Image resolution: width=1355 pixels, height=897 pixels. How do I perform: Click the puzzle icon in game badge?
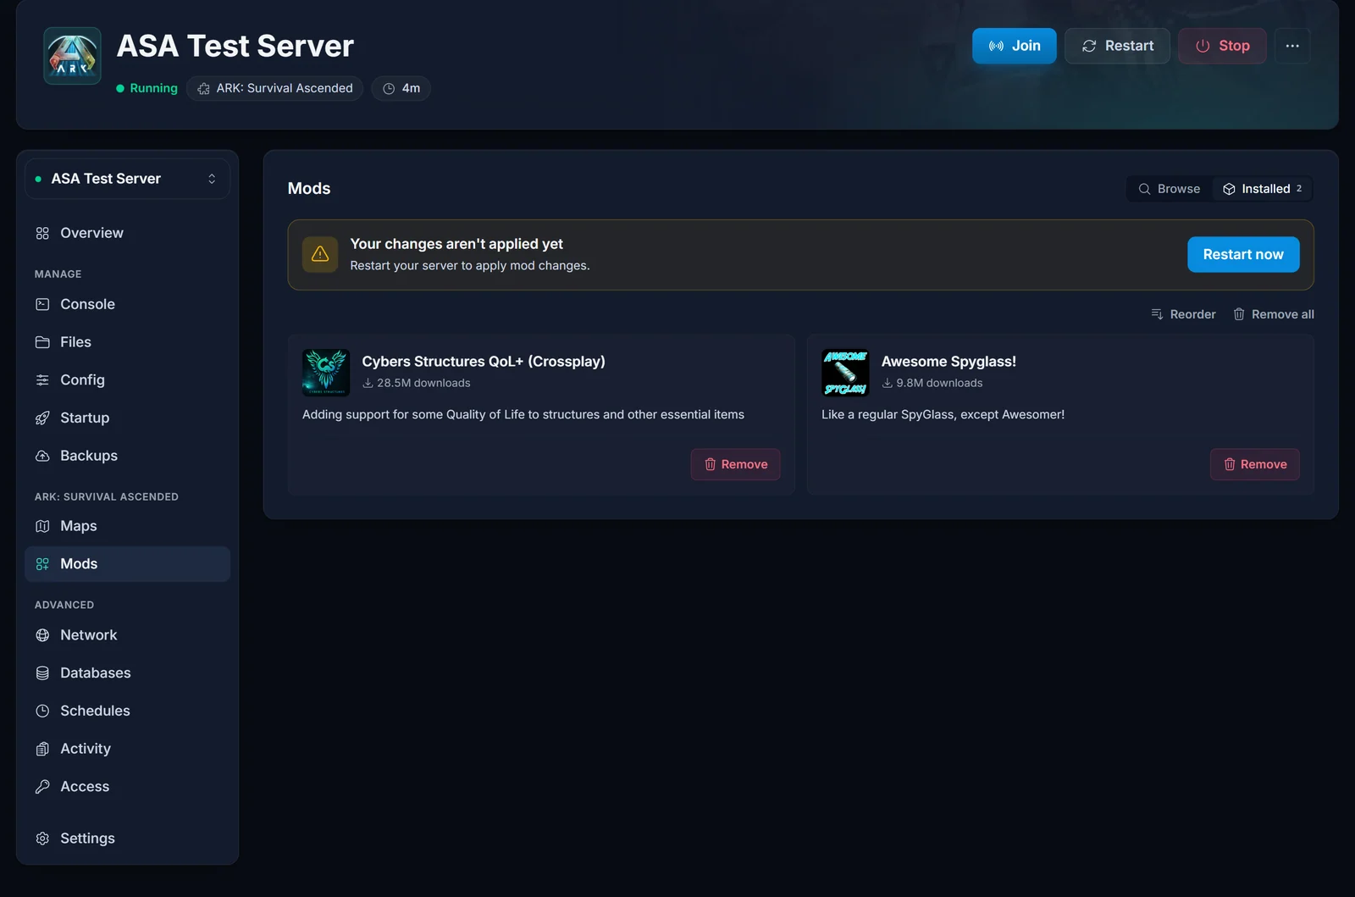[204, 88]
